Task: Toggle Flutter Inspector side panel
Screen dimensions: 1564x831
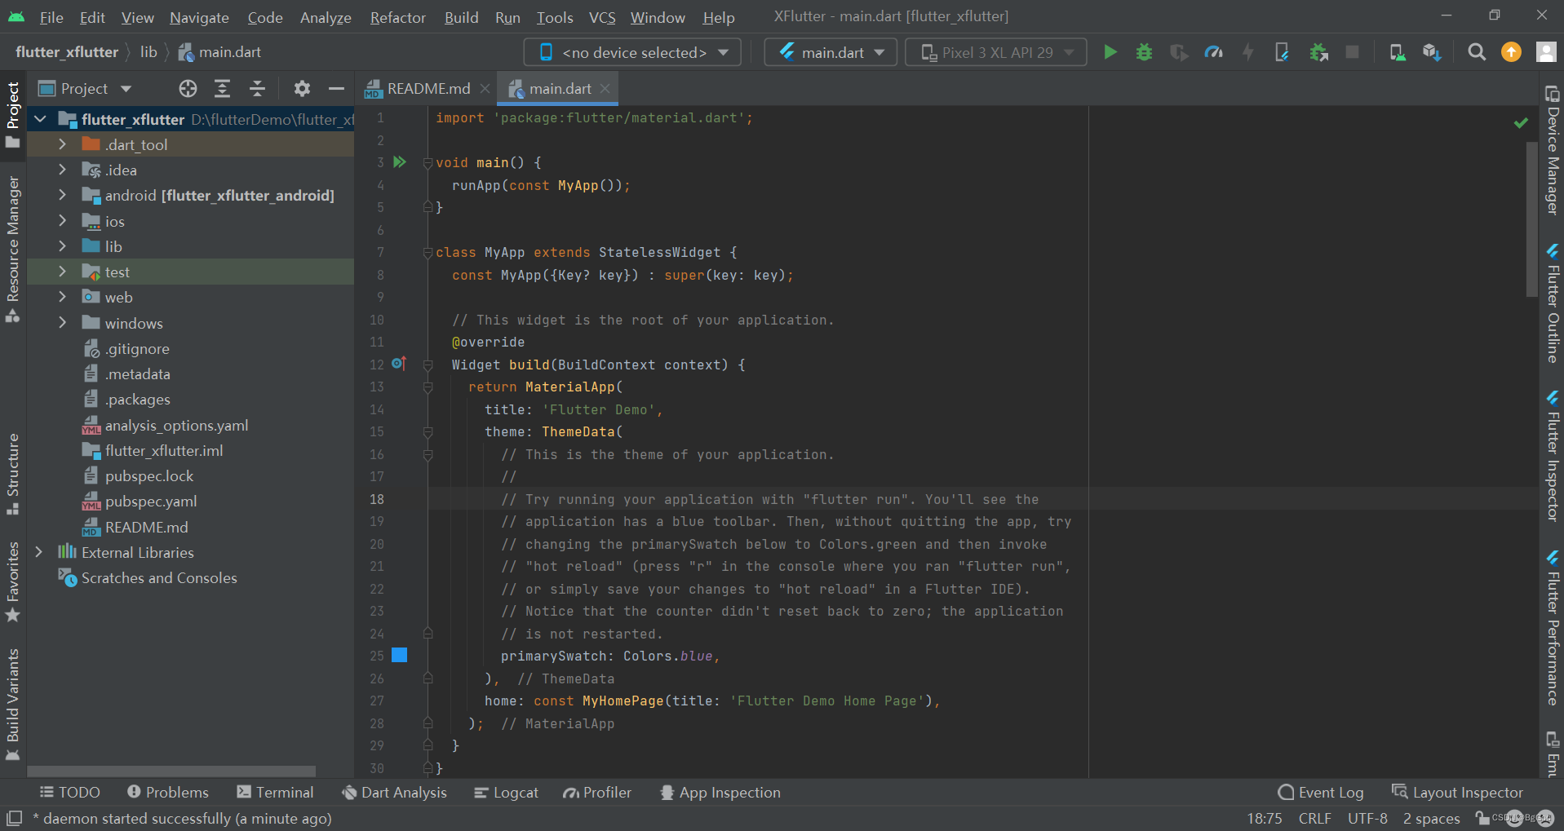Action: 1553,455
